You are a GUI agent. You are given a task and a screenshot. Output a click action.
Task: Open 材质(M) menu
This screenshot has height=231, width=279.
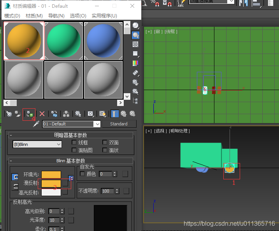34,16
